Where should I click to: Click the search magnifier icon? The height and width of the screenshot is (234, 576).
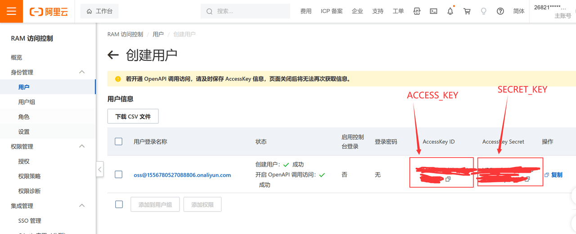[209, 12]
